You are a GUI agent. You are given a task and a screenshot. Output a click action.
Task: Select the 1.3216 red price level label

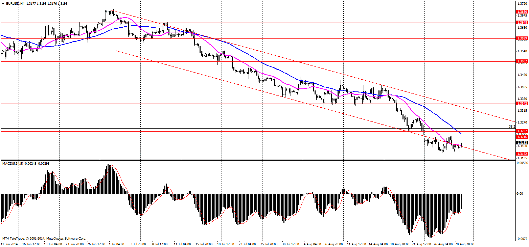522,137
